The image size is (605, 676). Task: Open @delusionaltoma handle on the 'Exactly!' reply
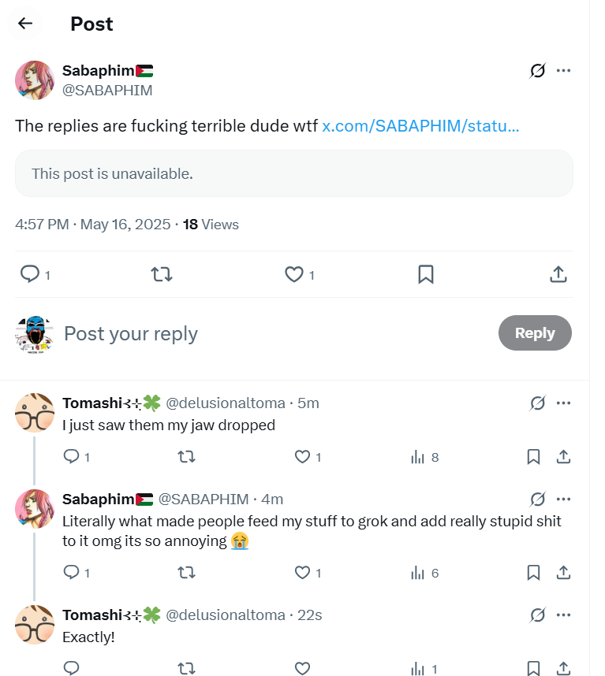(x=225, y=615)
